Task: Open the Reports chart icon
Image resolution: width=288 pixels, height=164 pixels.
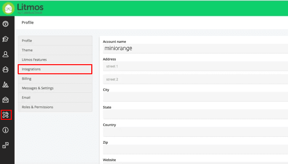Action: click(x=5, y=84)
